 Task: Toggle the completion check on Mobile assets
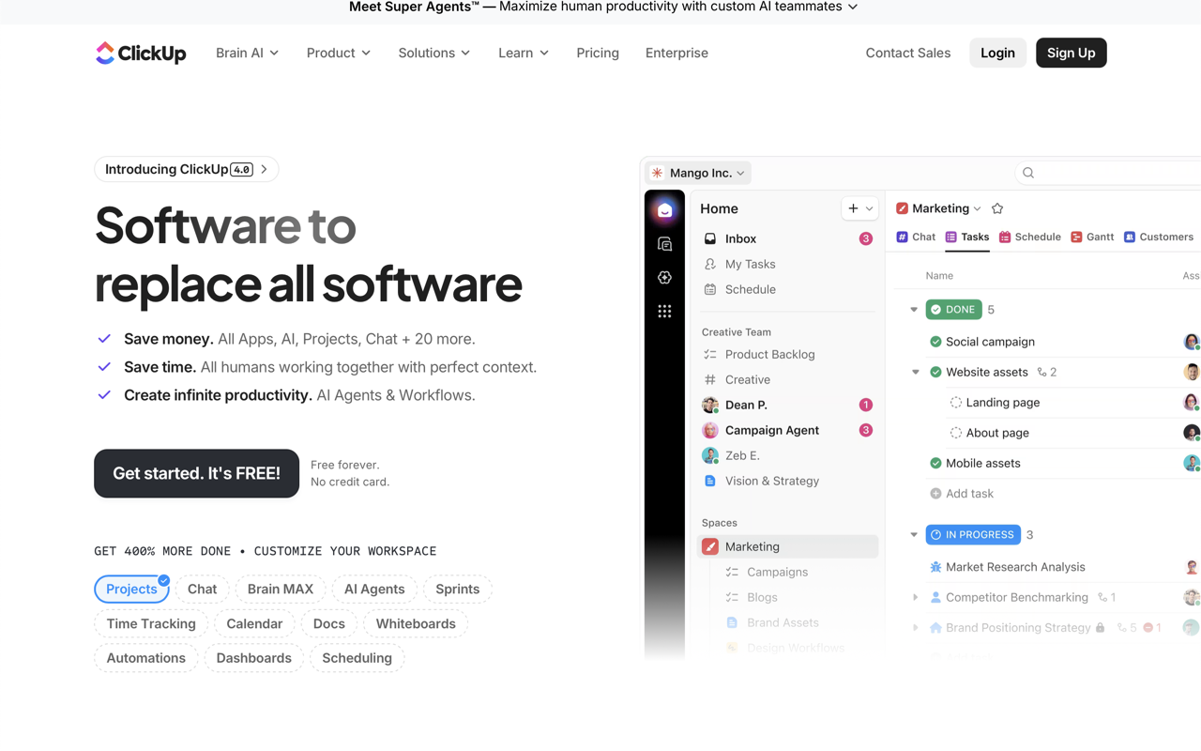tap(935, 463)
